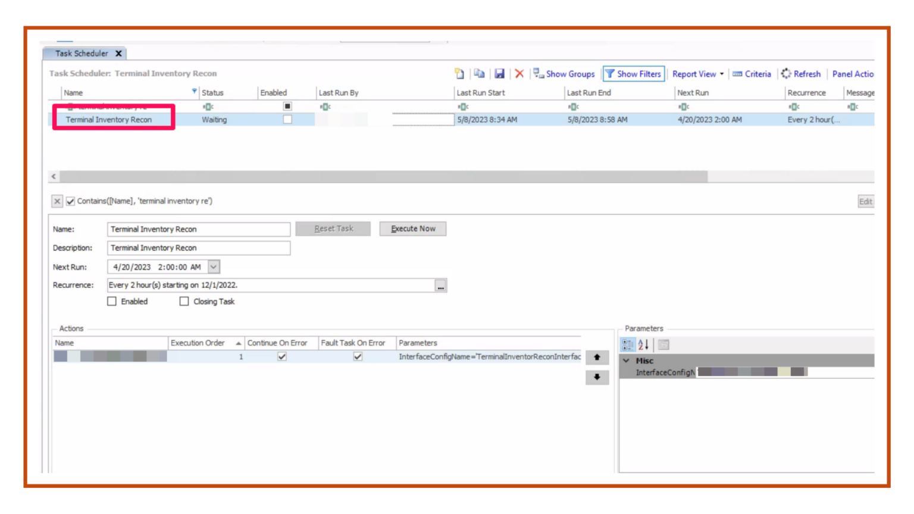This screenshot has width=914, height=514.
Task: Click the Refresh button
Action: [x=800, y=74]
